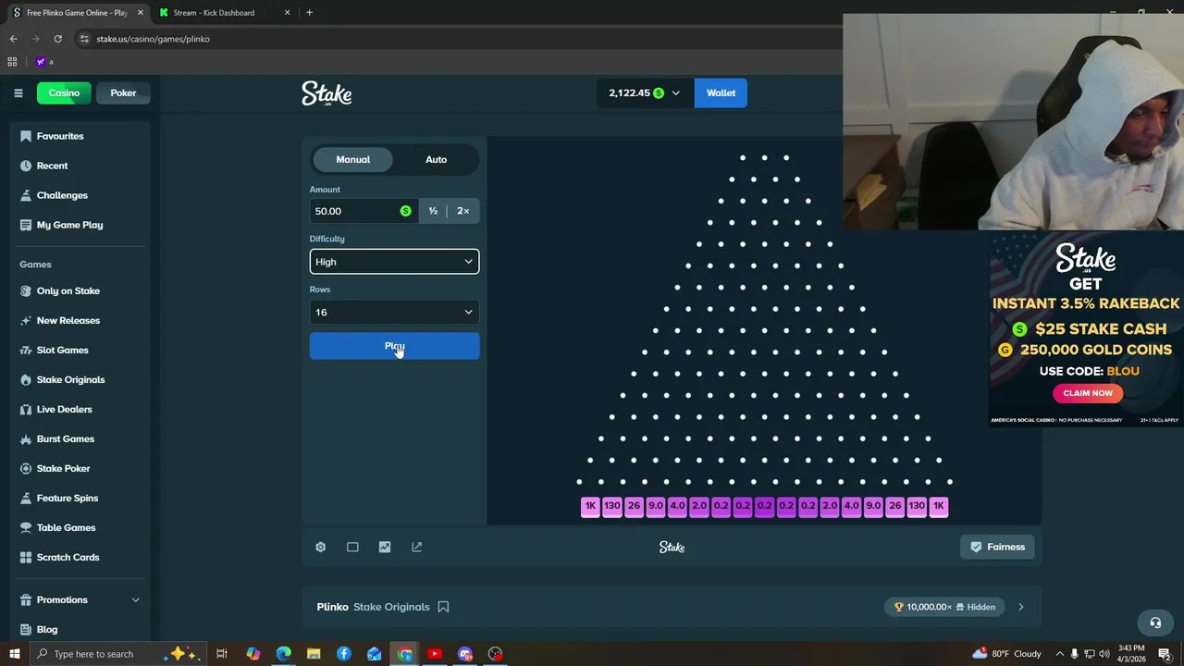The height and width of the screenshot is (666, 1184).
Task: View site information icon in address bar
Action: pos(84,39)
